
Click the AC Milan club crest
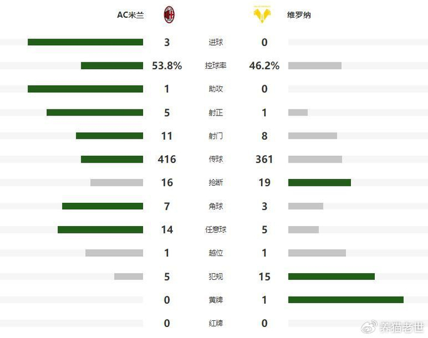coord(167,15)
